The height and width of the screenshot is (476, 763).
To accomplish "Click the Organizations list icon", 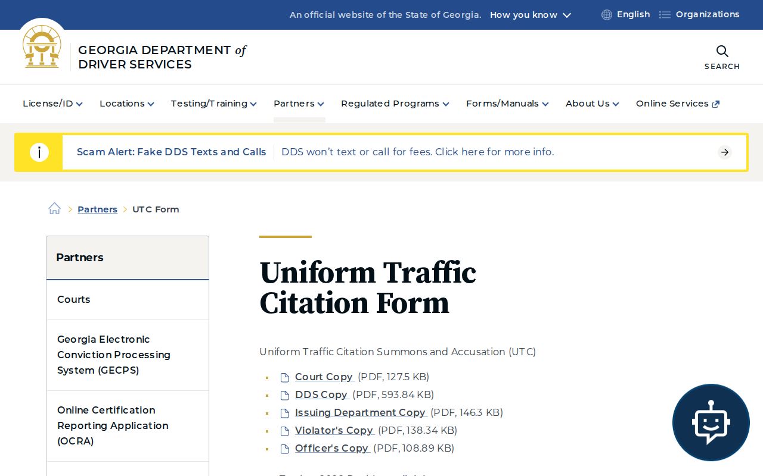I will [665, 15].
